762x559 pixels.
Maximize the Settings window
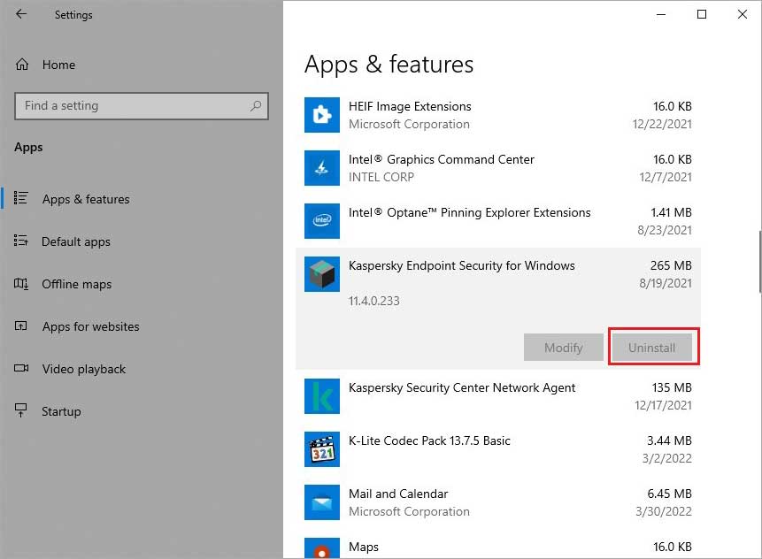(x=702, y=14)
